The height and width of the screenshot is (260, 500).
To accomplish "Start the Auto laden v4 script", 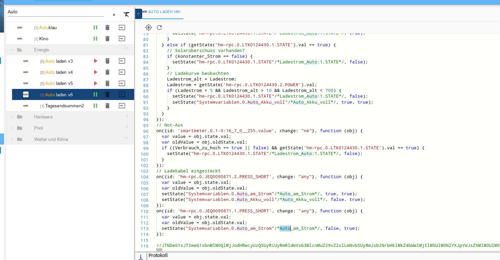I will coord(96,72).
